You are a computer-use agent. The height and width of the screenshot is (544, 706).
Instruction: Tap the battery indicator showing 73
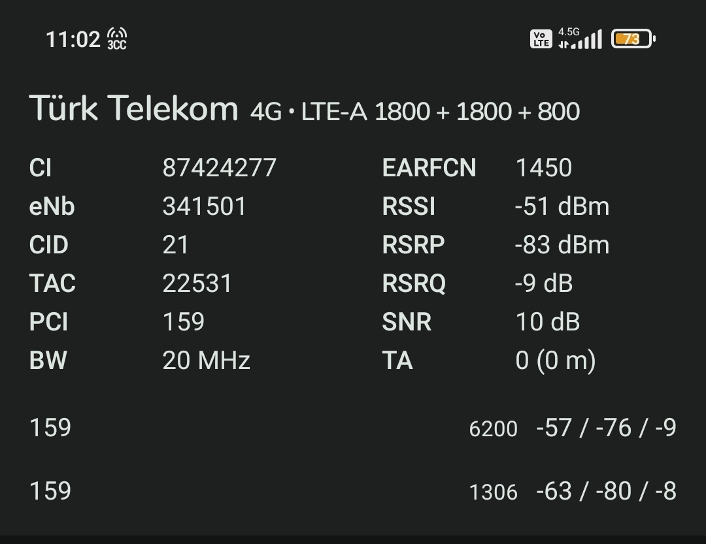(x=633, y=39)
